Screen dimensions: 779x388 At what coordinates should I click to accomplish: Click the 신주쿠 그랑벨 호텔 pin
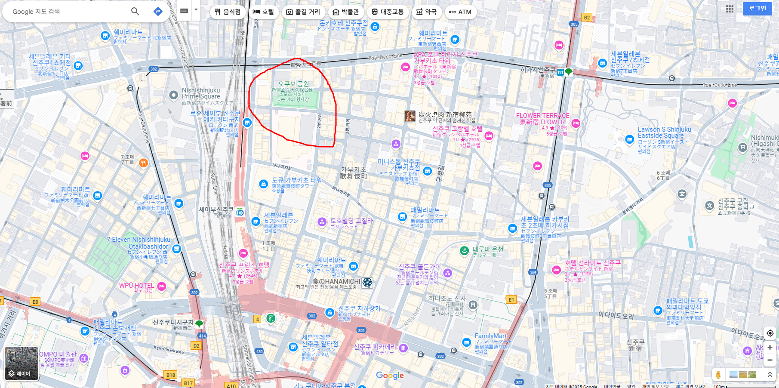(489, 136)
